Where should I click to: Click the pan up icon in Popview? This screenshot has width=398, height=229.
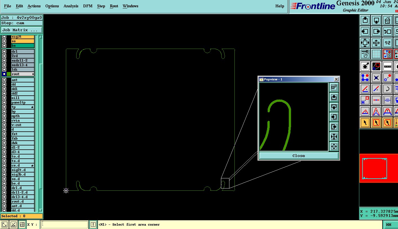[x=334, y=97]
